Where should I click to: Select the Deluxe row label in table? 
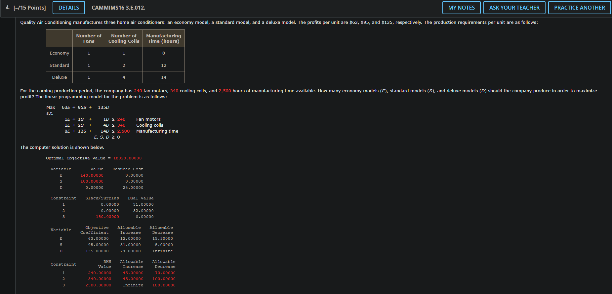(60, 77)
